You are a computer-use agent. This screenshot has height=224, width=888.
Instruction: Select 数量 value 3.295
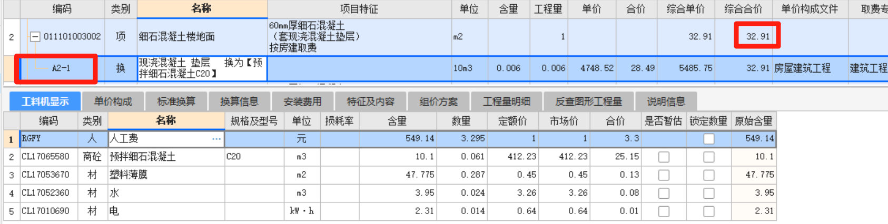coord(473,139)
